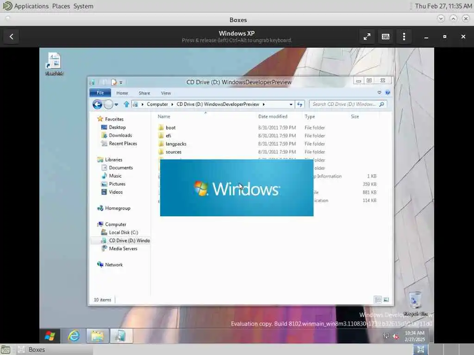This screenshot has width=474, height=355.
Task: Select the sources folder
Action: point(174,152)
